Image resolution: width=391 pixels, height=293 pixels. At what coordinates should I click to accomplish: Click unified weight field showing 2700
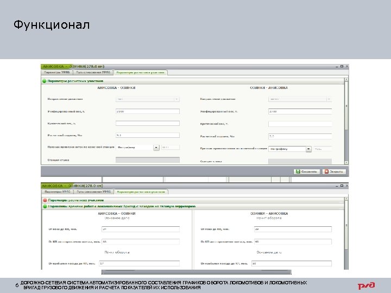pyautogui.click(x=300, y=111)
